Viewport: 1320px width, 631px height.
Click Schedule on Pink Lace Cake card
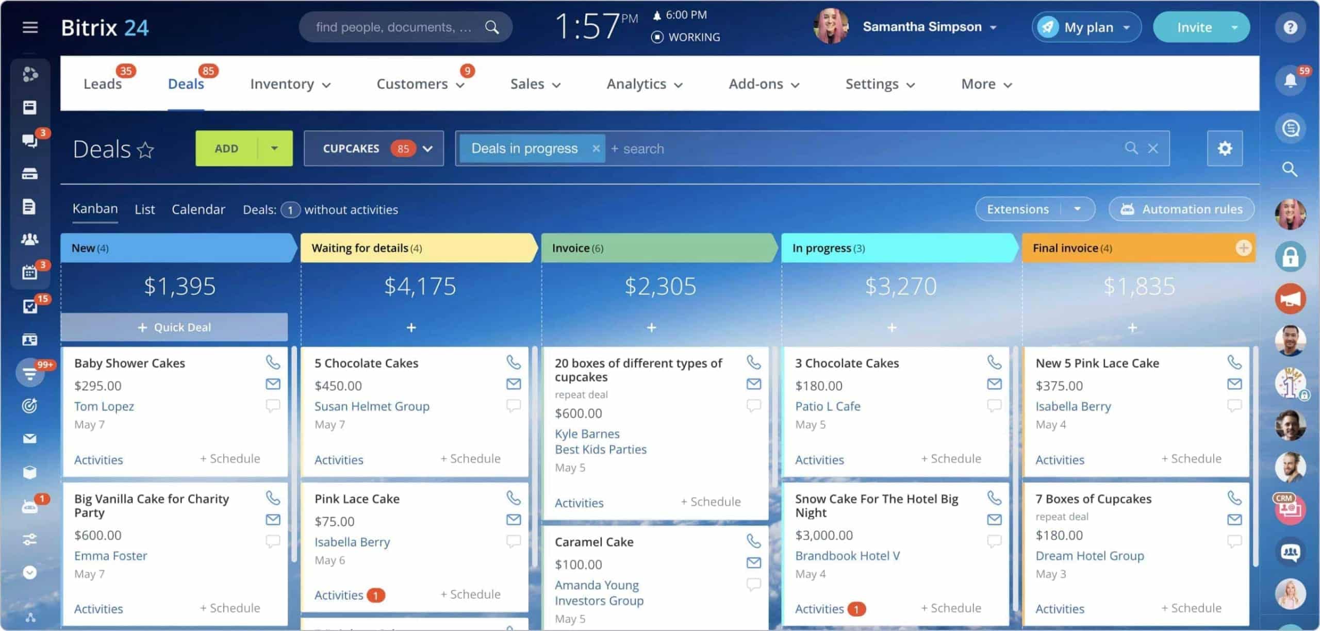click(470, 594)
